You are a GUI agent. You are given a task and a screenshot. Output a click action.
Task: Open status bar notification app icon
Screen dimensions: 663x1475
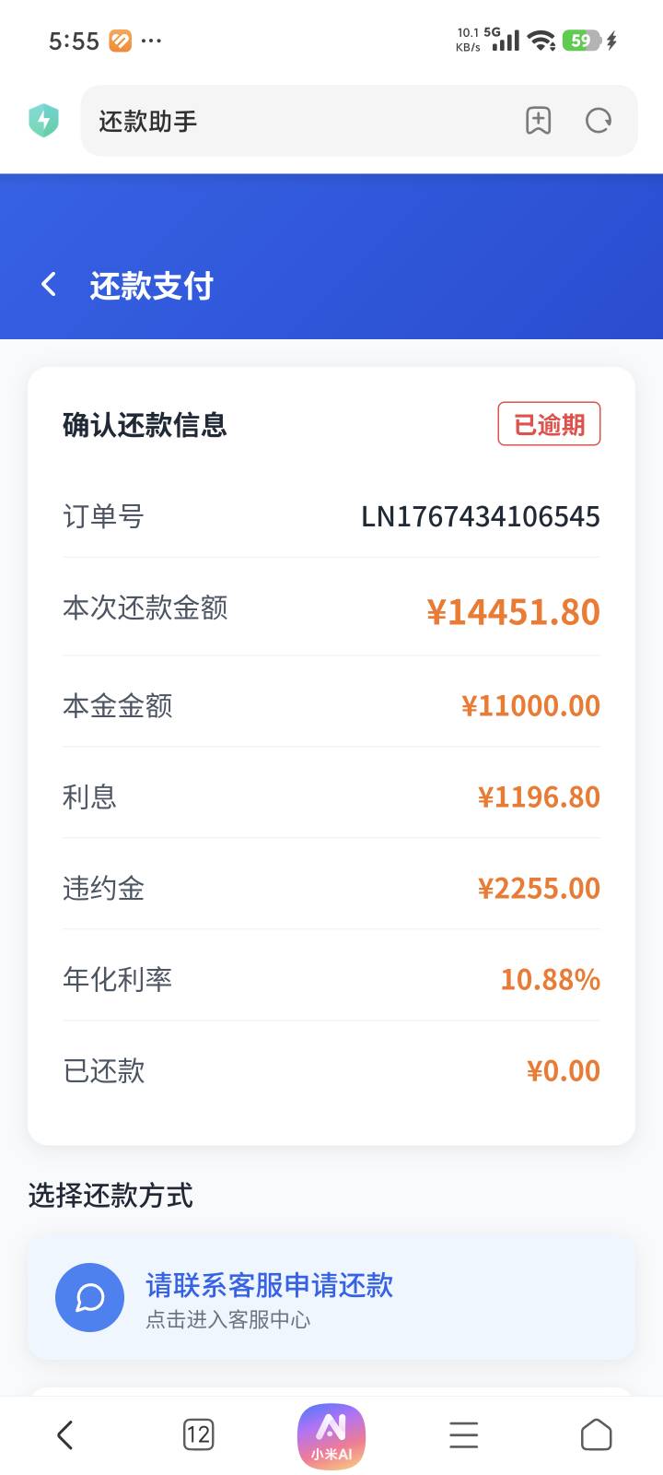click(121, 41)
